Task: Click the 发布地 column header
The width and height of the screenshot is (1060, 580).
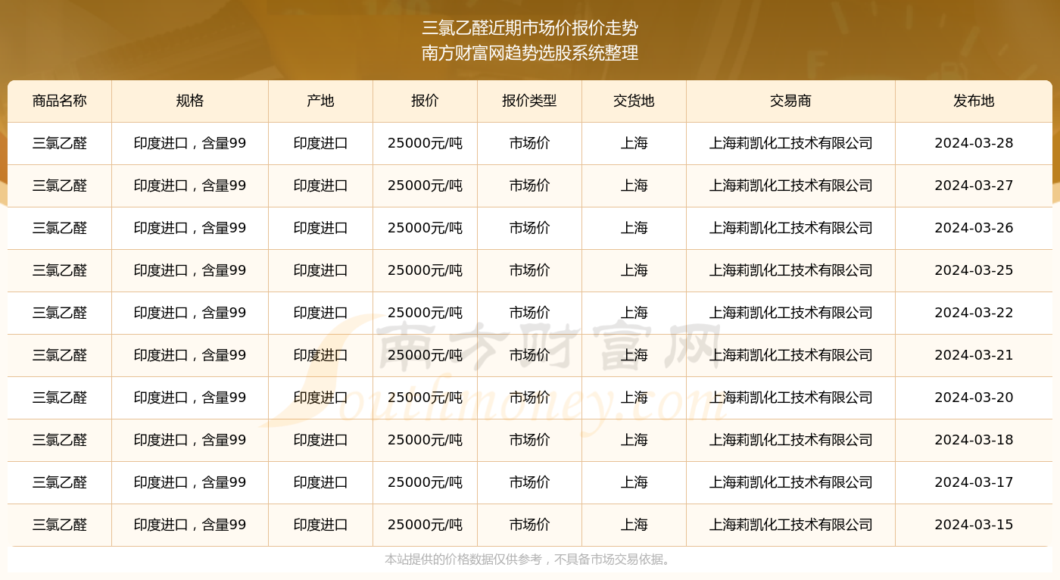Action: (974, 101)
